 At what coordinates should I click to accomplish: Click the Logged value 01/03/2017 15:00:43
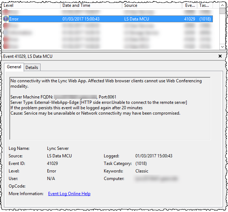[154, 156]
